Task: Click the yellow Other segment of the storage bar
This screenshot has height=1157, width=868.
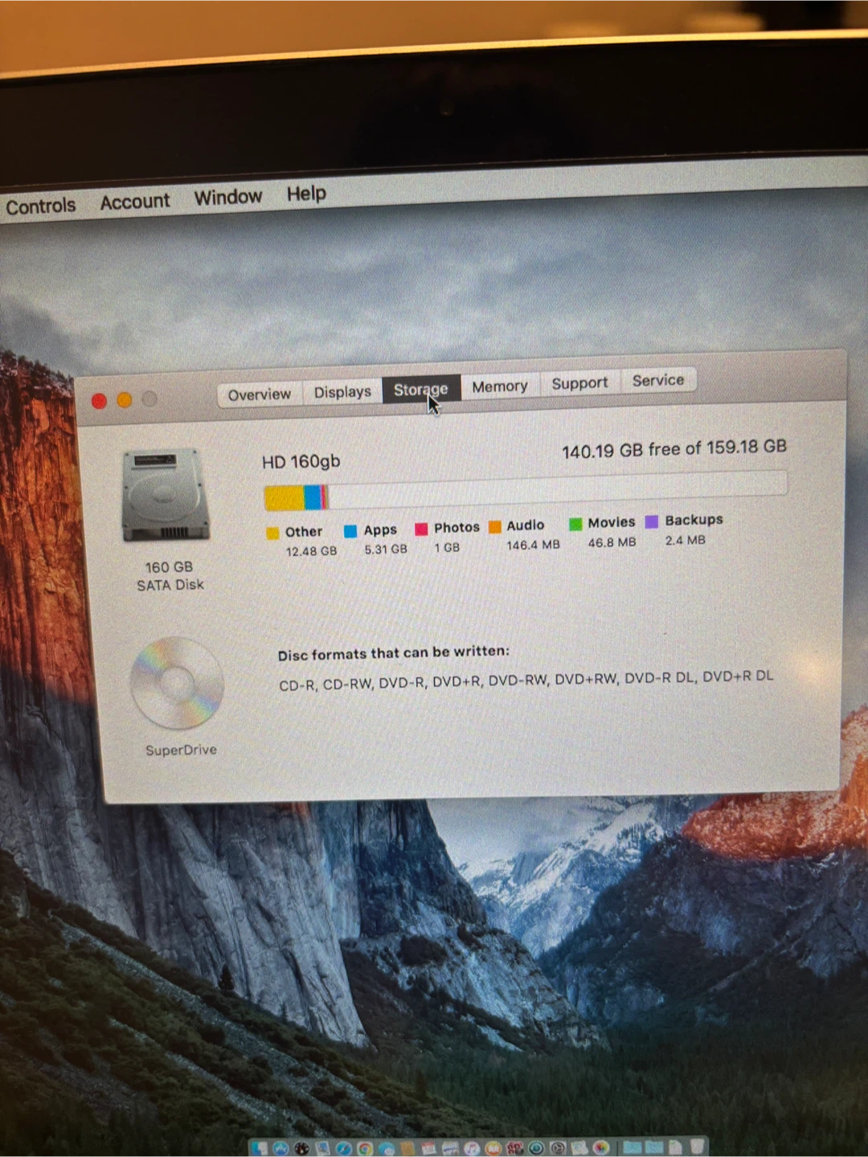Action: [284, 498]
